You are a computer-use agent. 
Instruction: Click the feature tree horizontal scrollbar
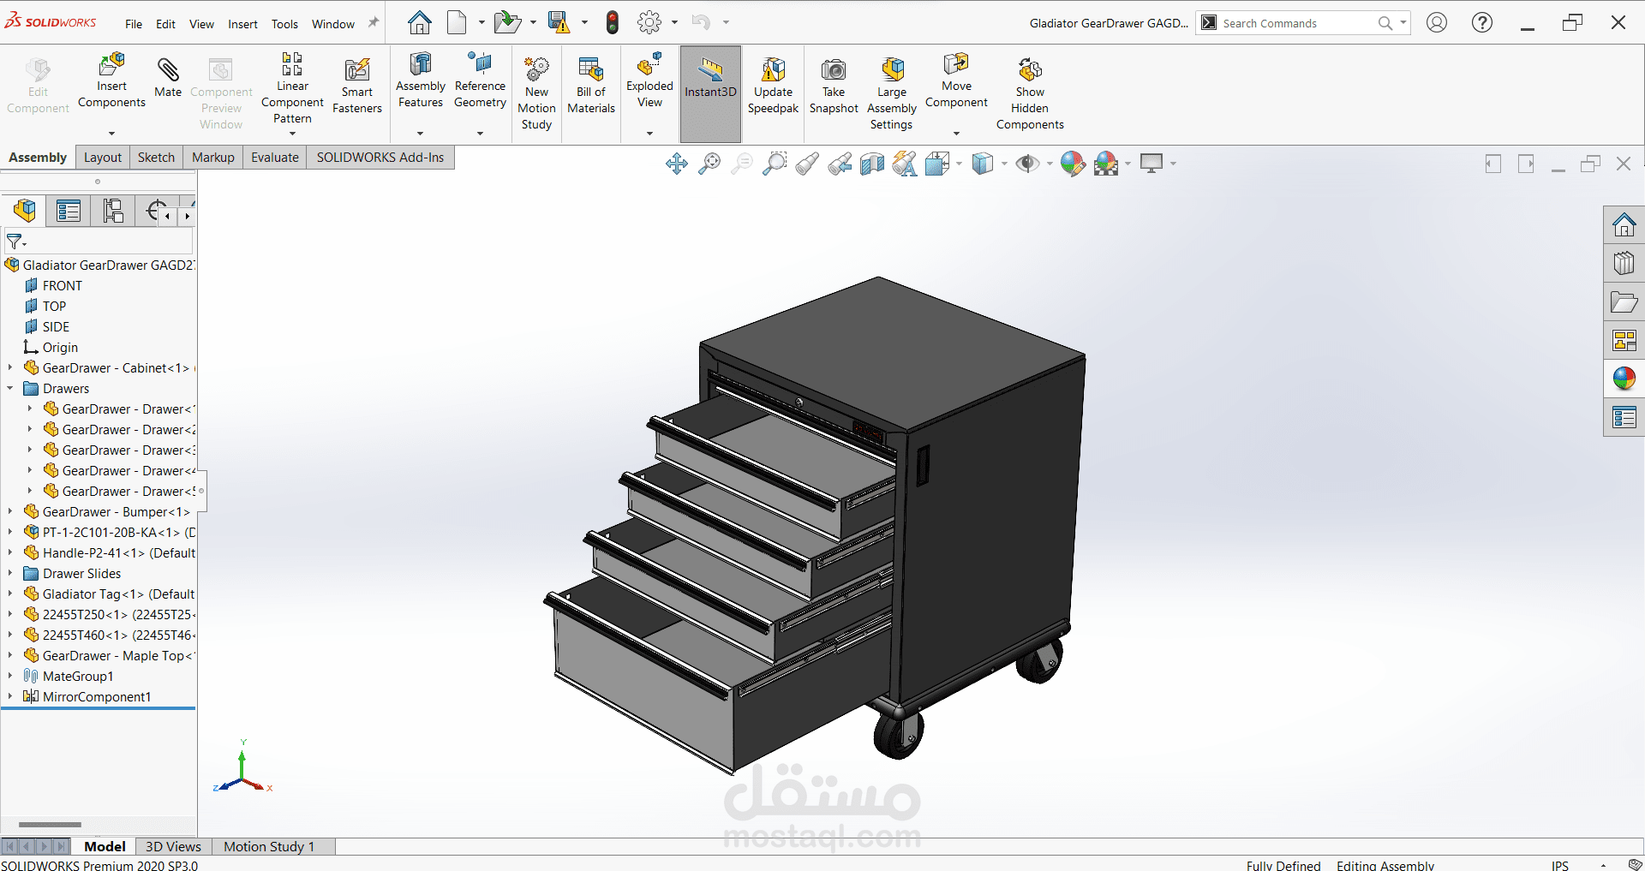pyautogui.click(x=50, y=825)
